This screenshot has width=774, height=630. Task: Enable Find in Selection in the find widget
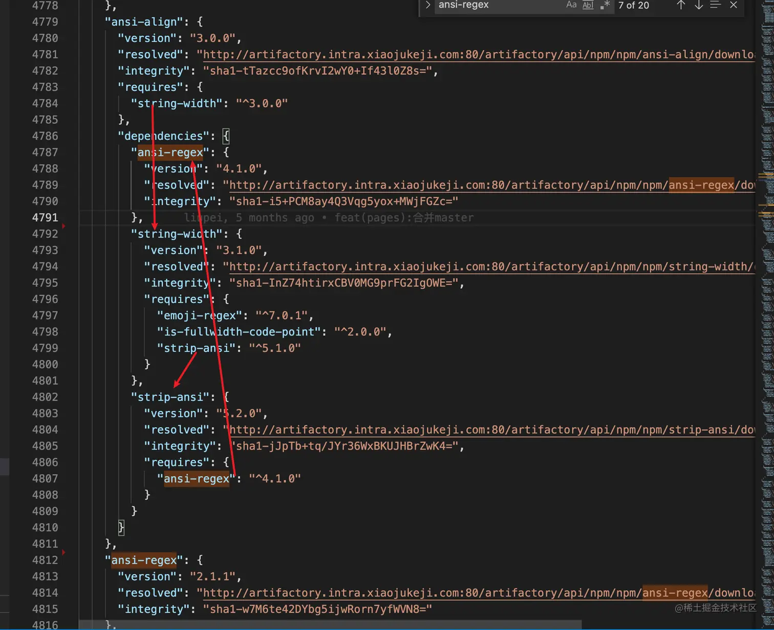pos(715,6)
